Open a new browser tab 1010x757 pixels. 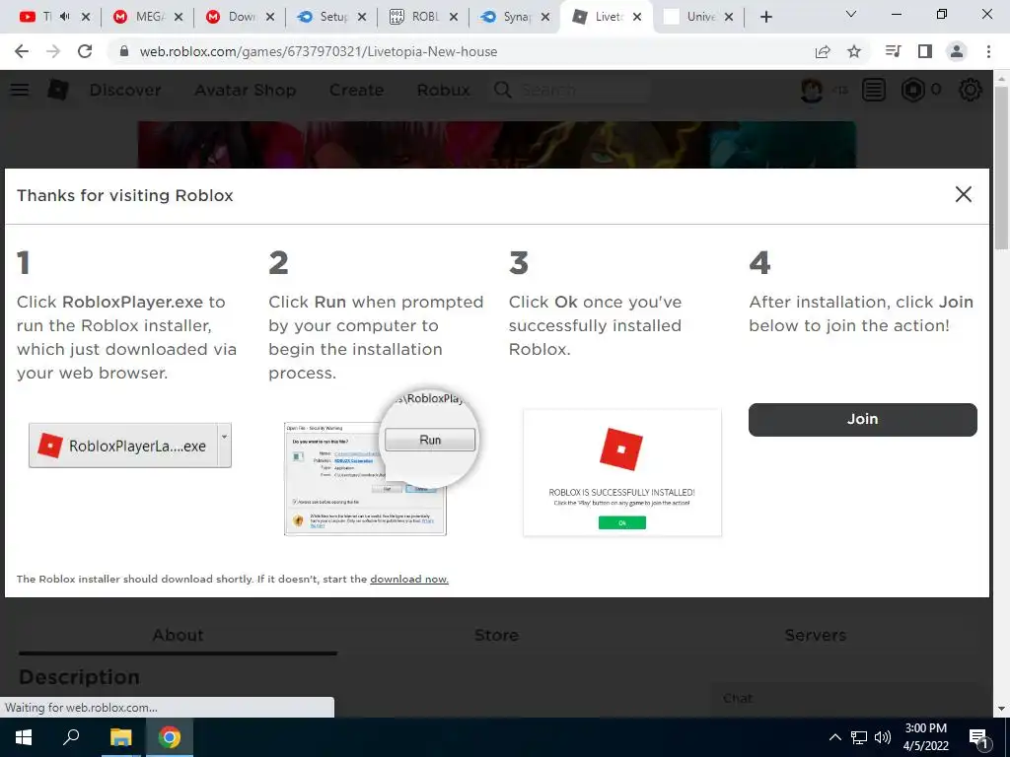[765, 17]
